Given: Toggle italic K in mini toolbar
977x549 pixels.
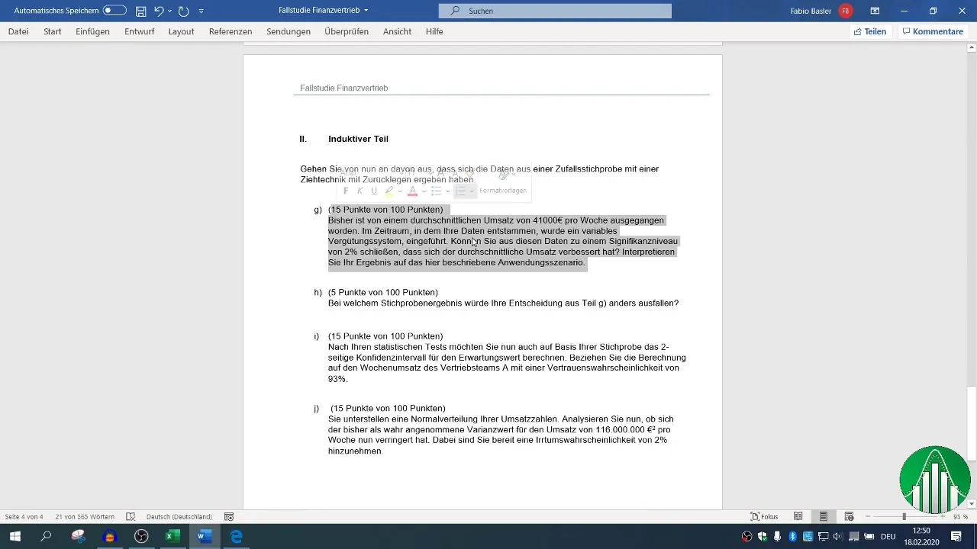Looking at the screenshot, I should tap(360, 191).
